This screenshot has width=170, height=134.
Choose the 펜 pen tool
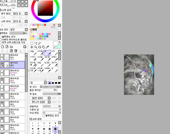tap(55, 70)
